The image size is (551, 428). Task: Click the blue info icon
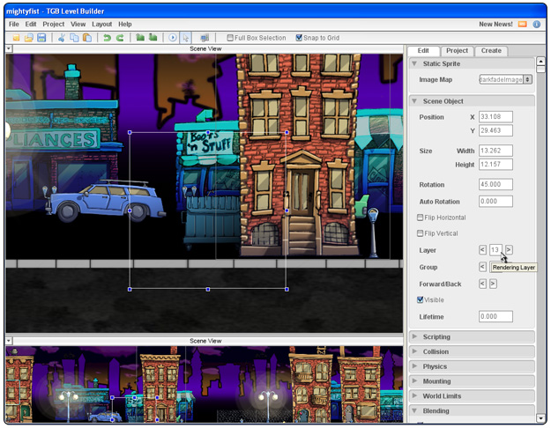click(x=537, y=25)
